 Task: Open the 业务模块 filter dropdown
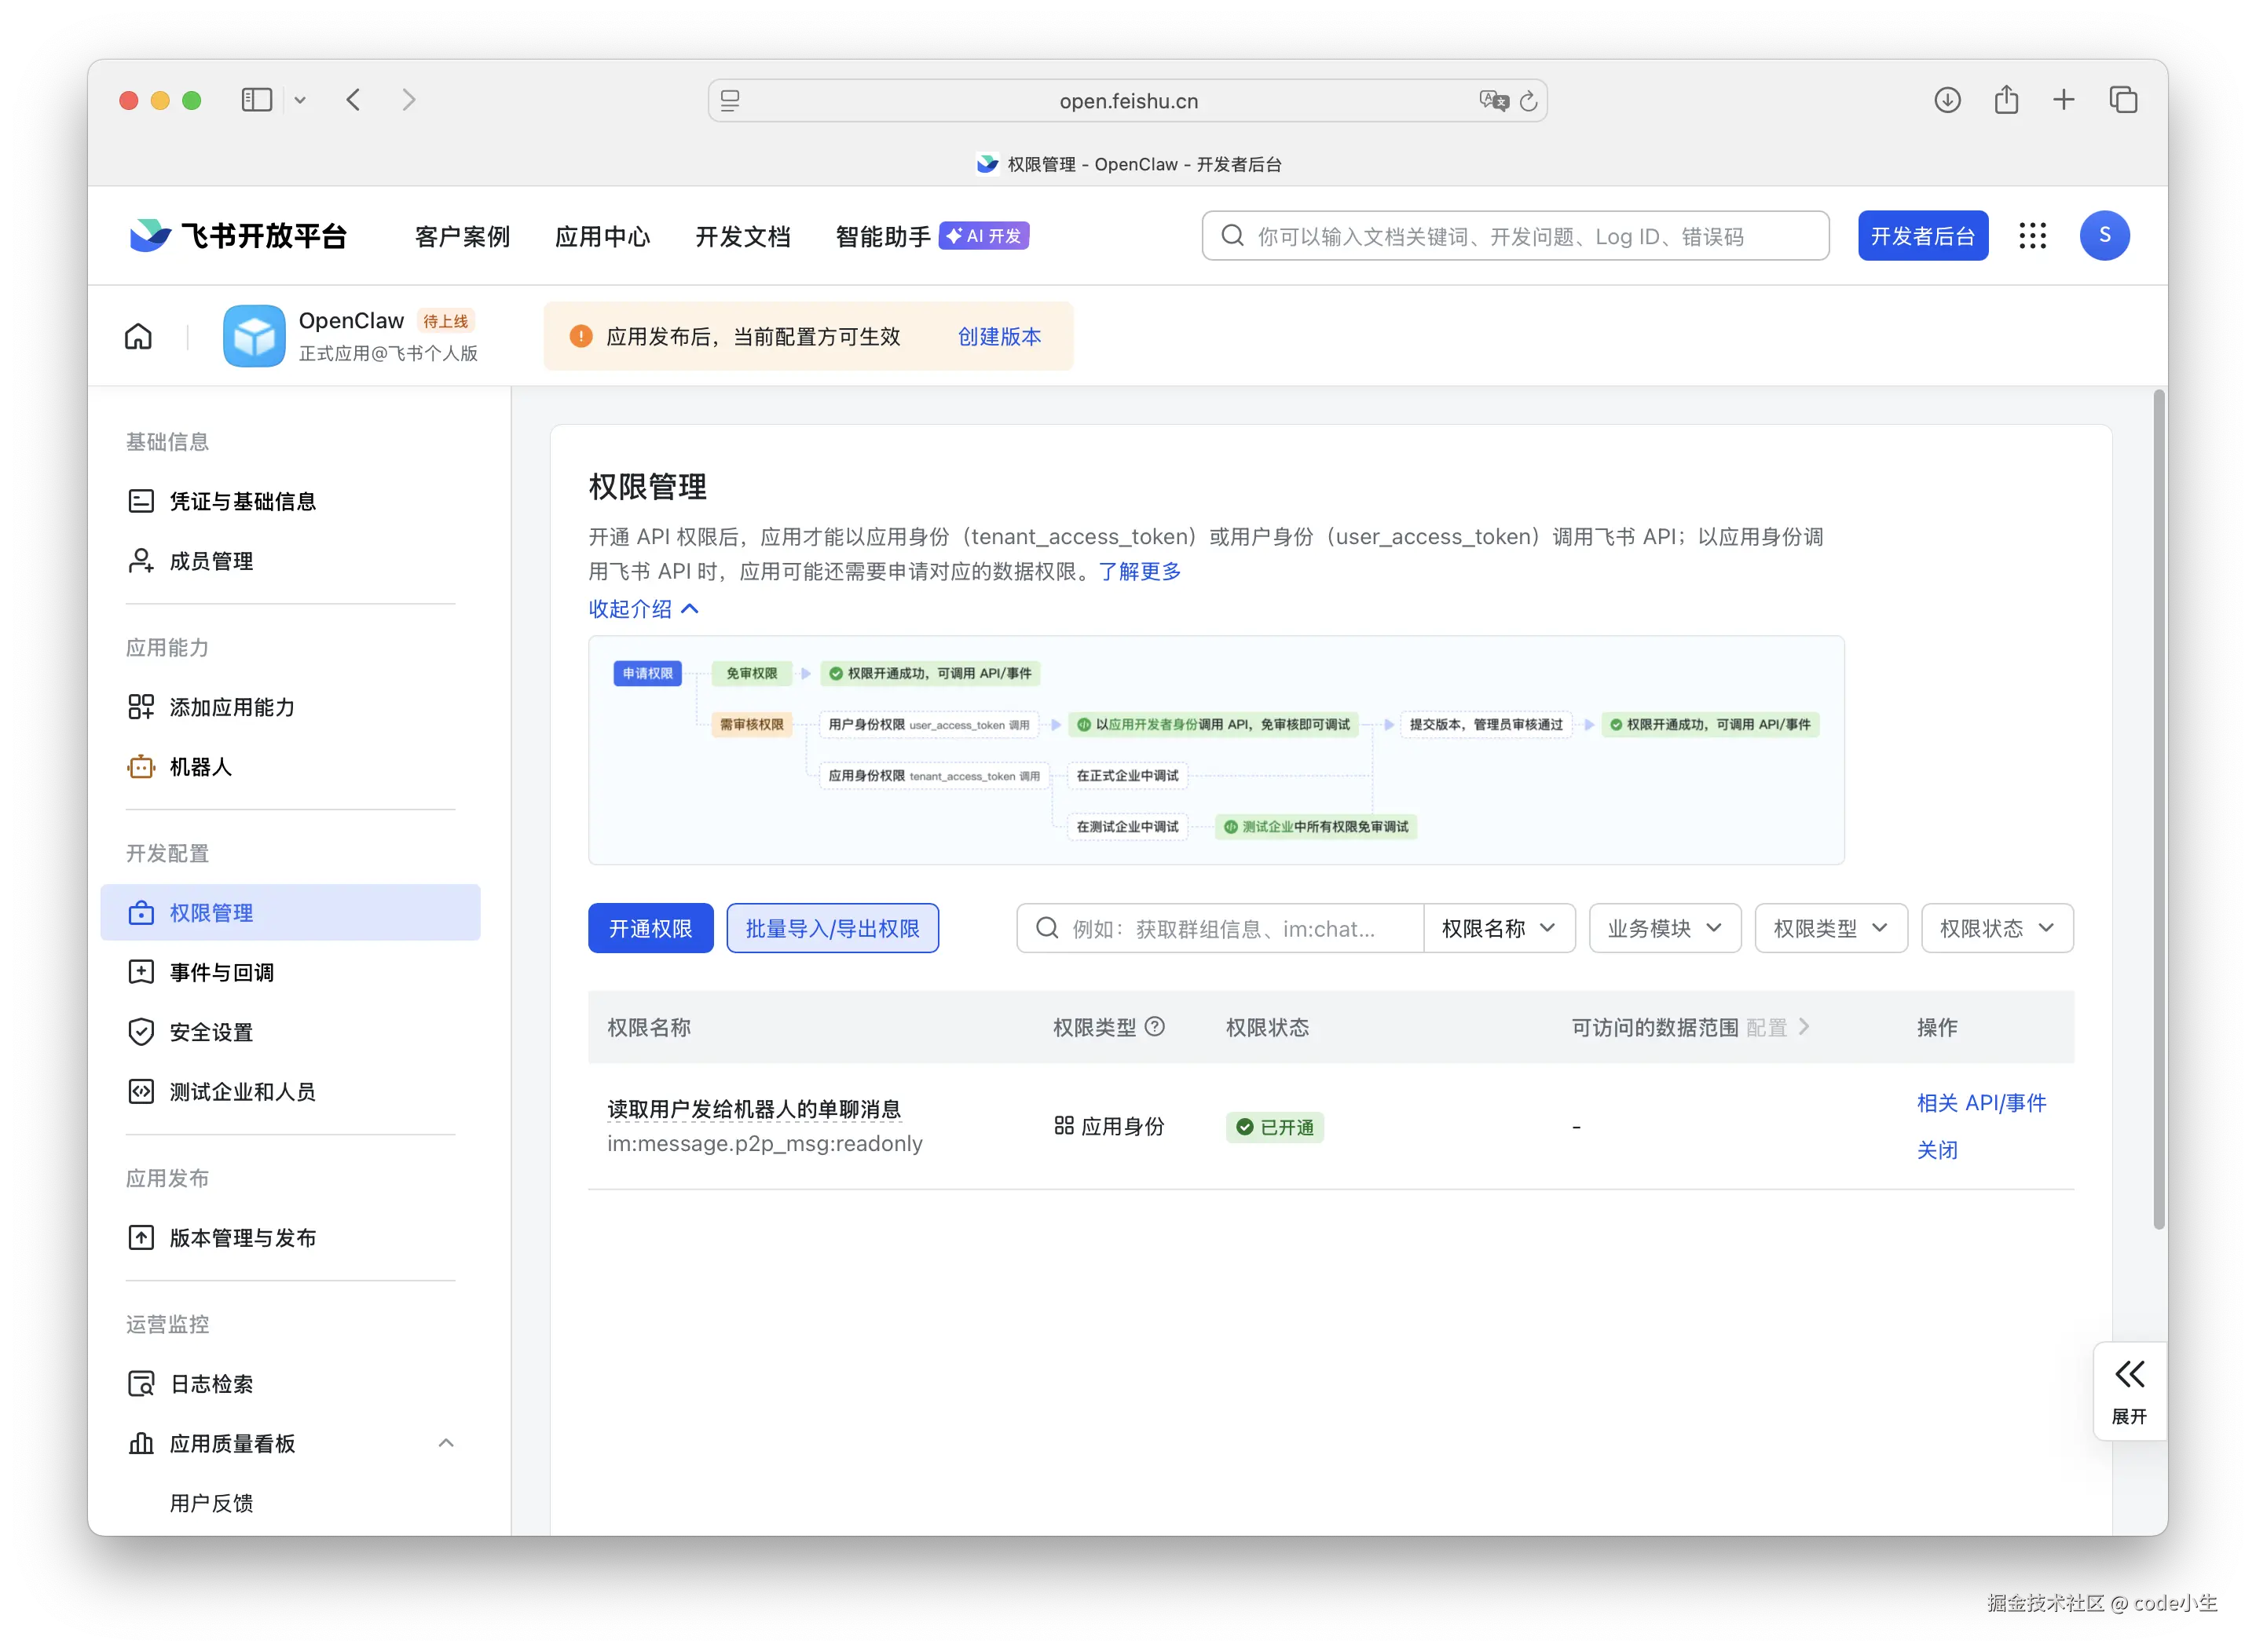click(x=1665, y=928)
